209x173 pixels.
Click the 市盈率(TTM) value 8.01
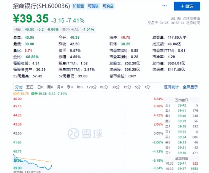point(181,50)
